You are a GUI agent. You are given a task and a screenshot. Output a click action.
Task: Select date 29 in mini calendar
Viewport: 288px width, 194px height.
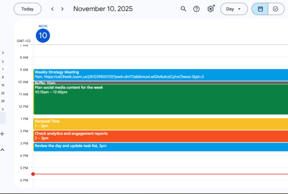(x=3, y=101)
